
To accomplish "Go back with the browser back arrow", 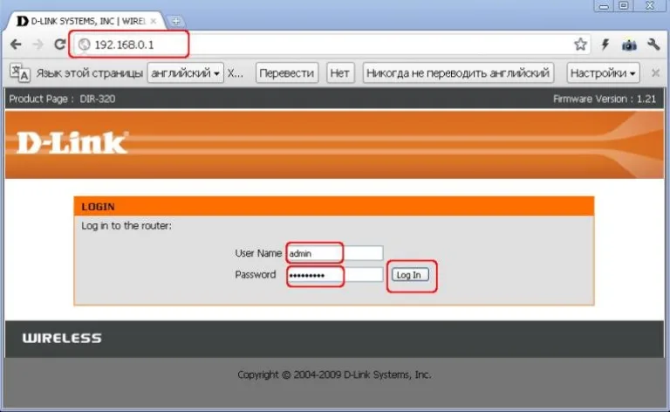I will (x=16, y=45).
